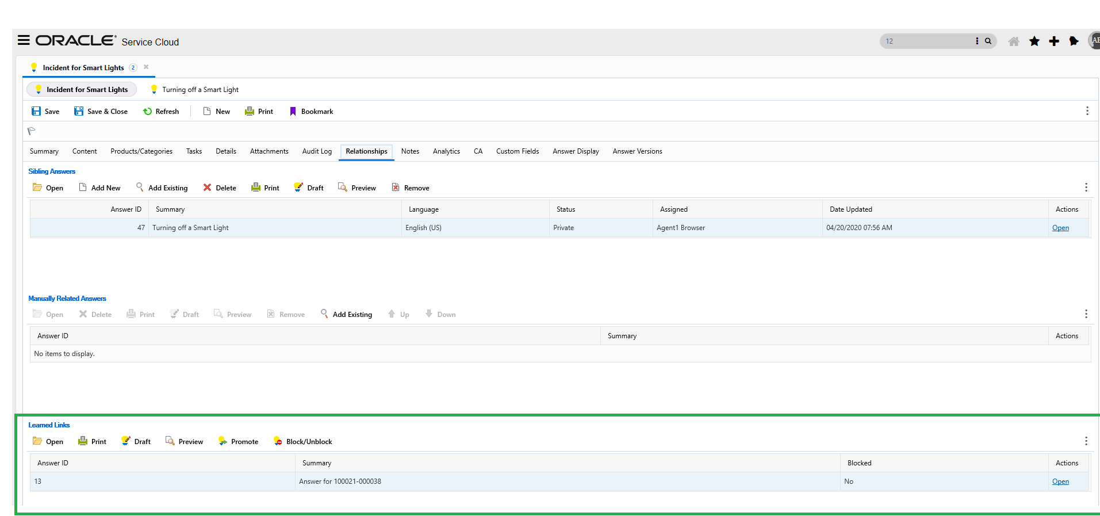Screen dimensions: 1100x516
Task: Click Open in Learned Links toolbar
Action: 48,442
